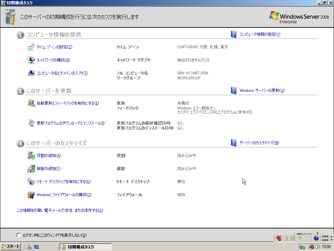Click the 未構成 update status text

[183, 103]
